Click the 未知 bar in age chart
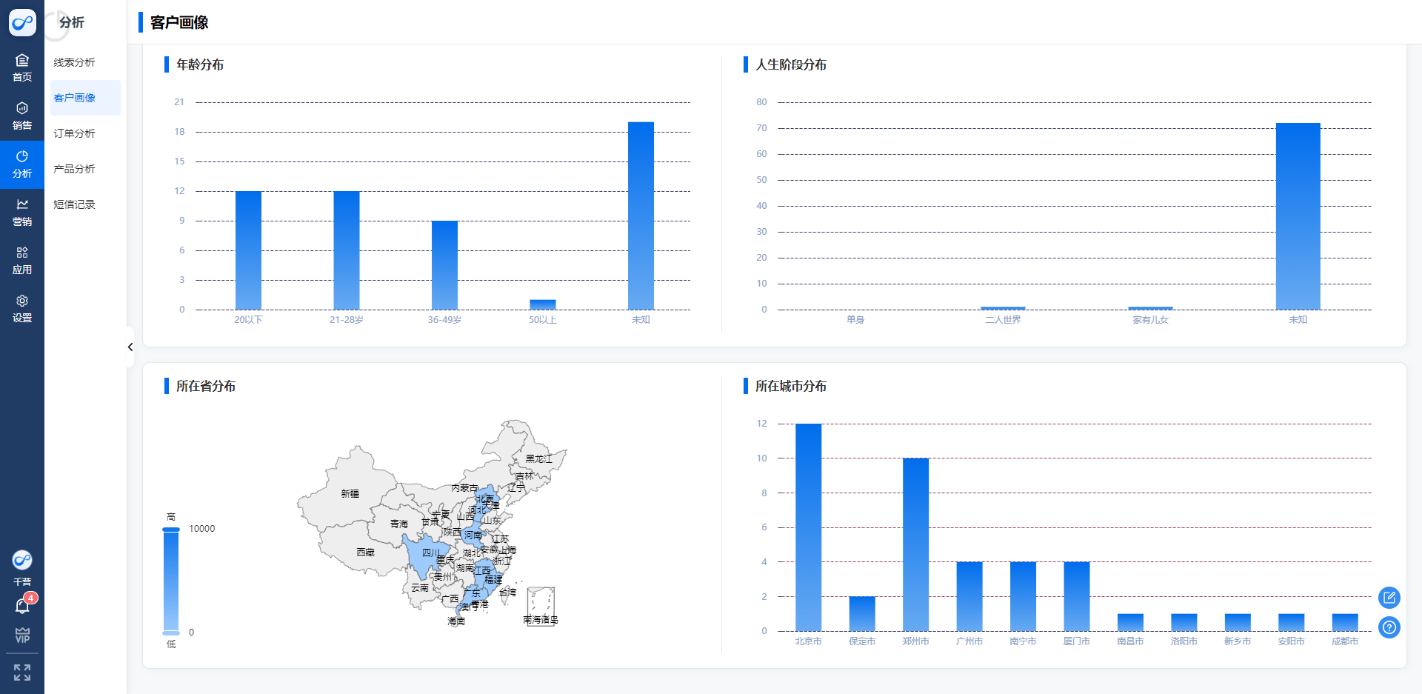 click(x=641, y=216)
